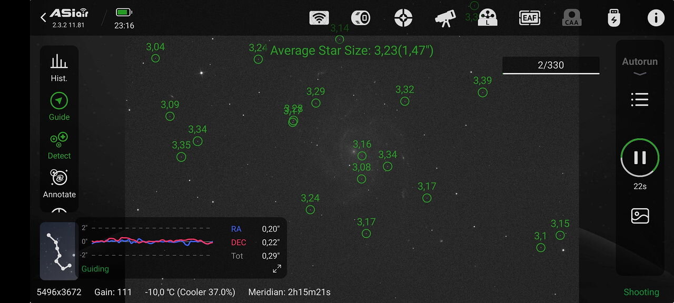This screenshot has width=674, height=303.
Task: Open the USB power storage icon
Action: coord(613,18)
